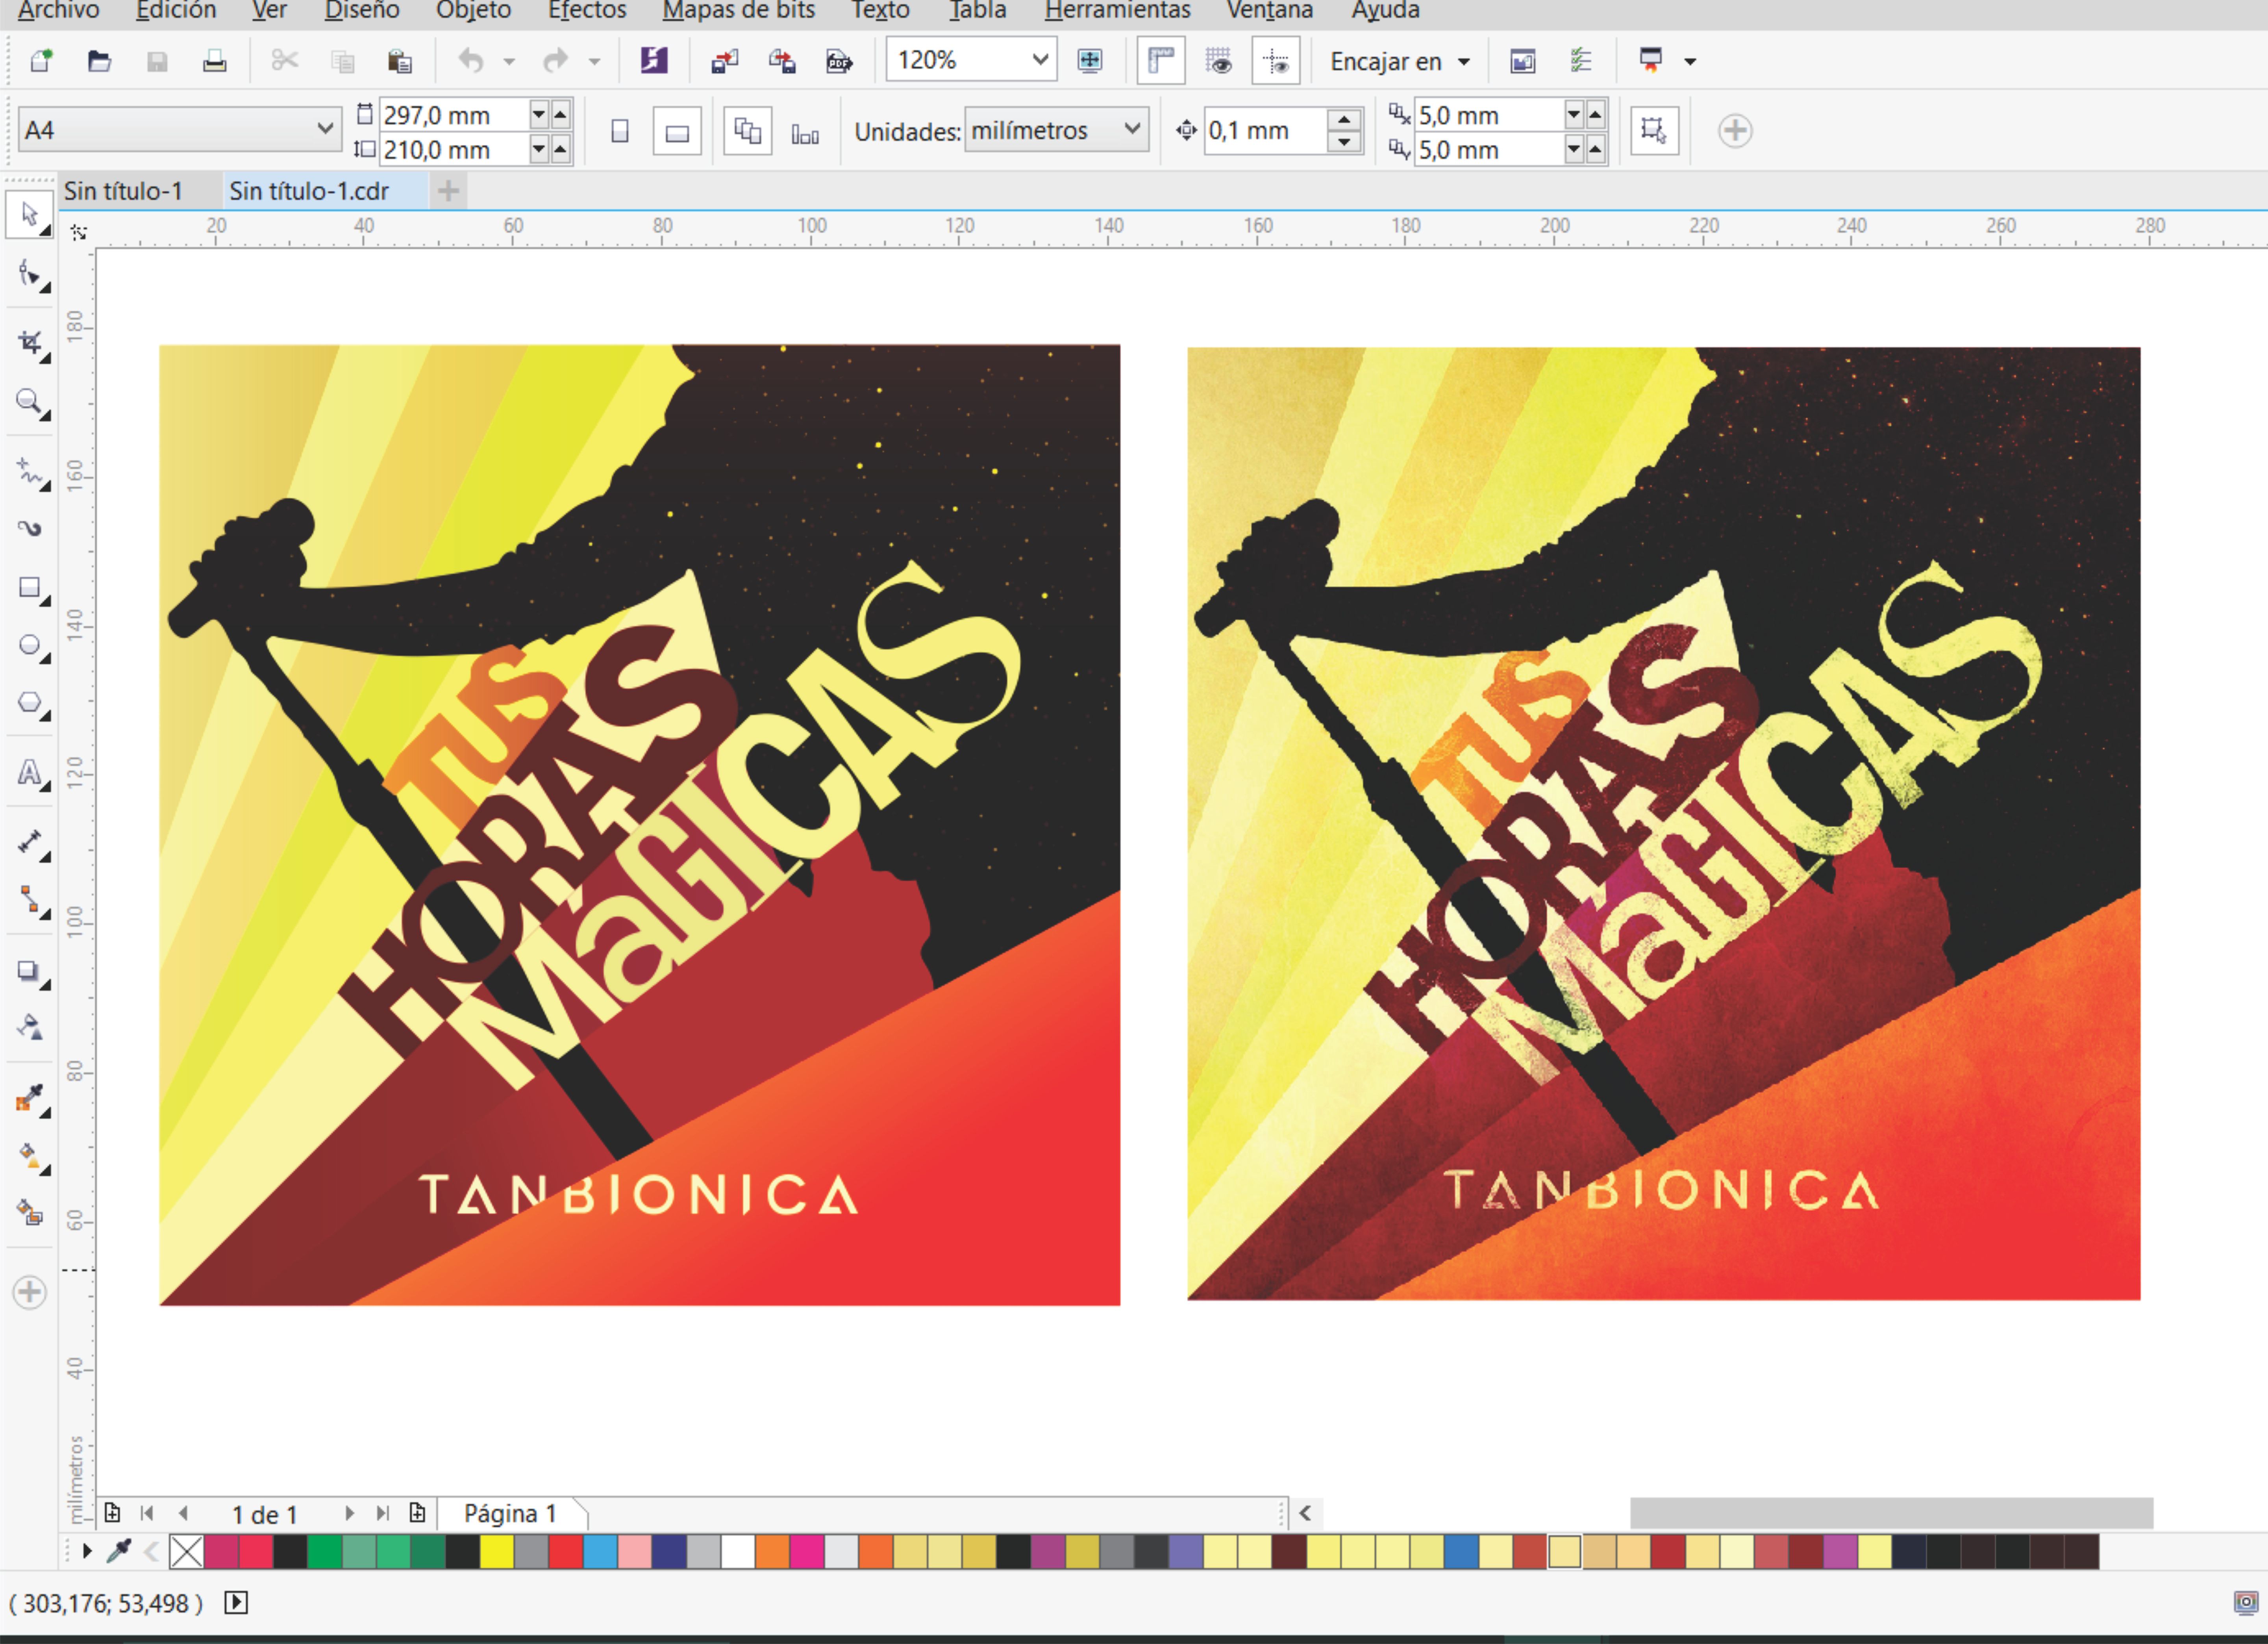Select landscape page orientation

(x=677, y=131)
